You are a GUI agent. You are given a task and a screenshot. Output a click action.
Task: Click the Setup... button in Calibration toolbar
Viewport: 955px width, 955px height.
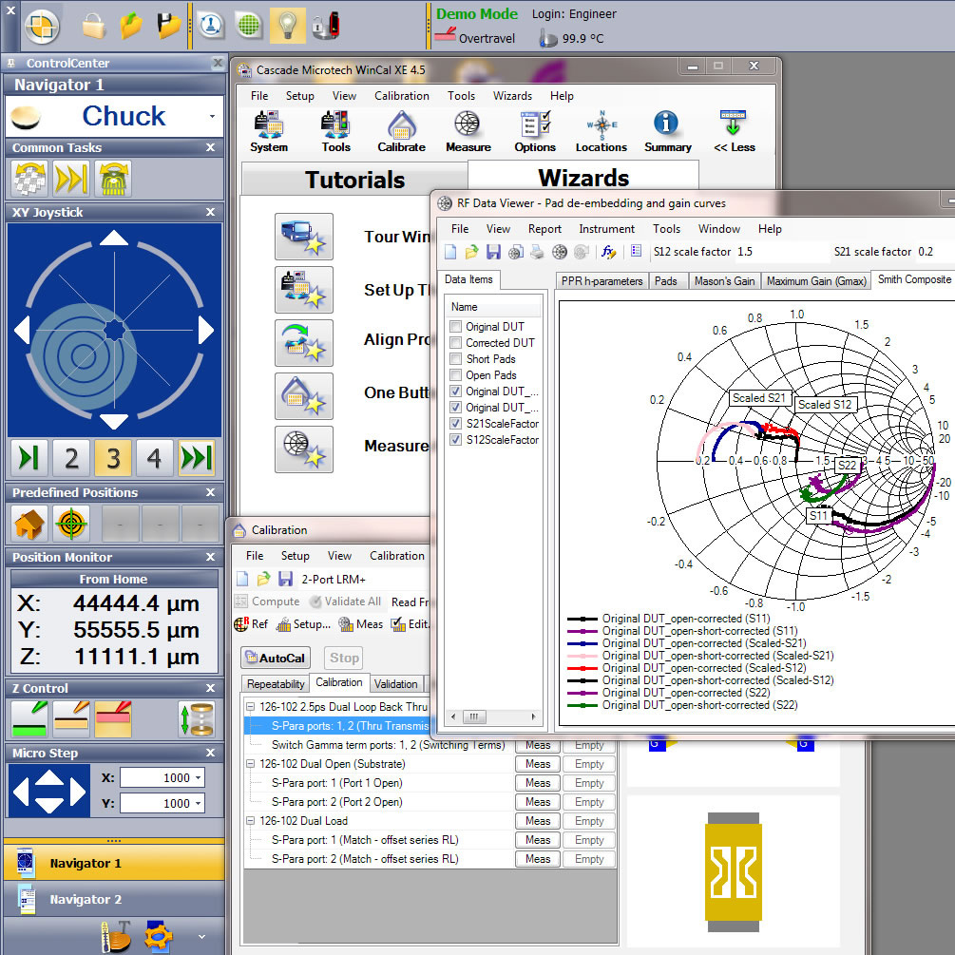tap(303, 623)
